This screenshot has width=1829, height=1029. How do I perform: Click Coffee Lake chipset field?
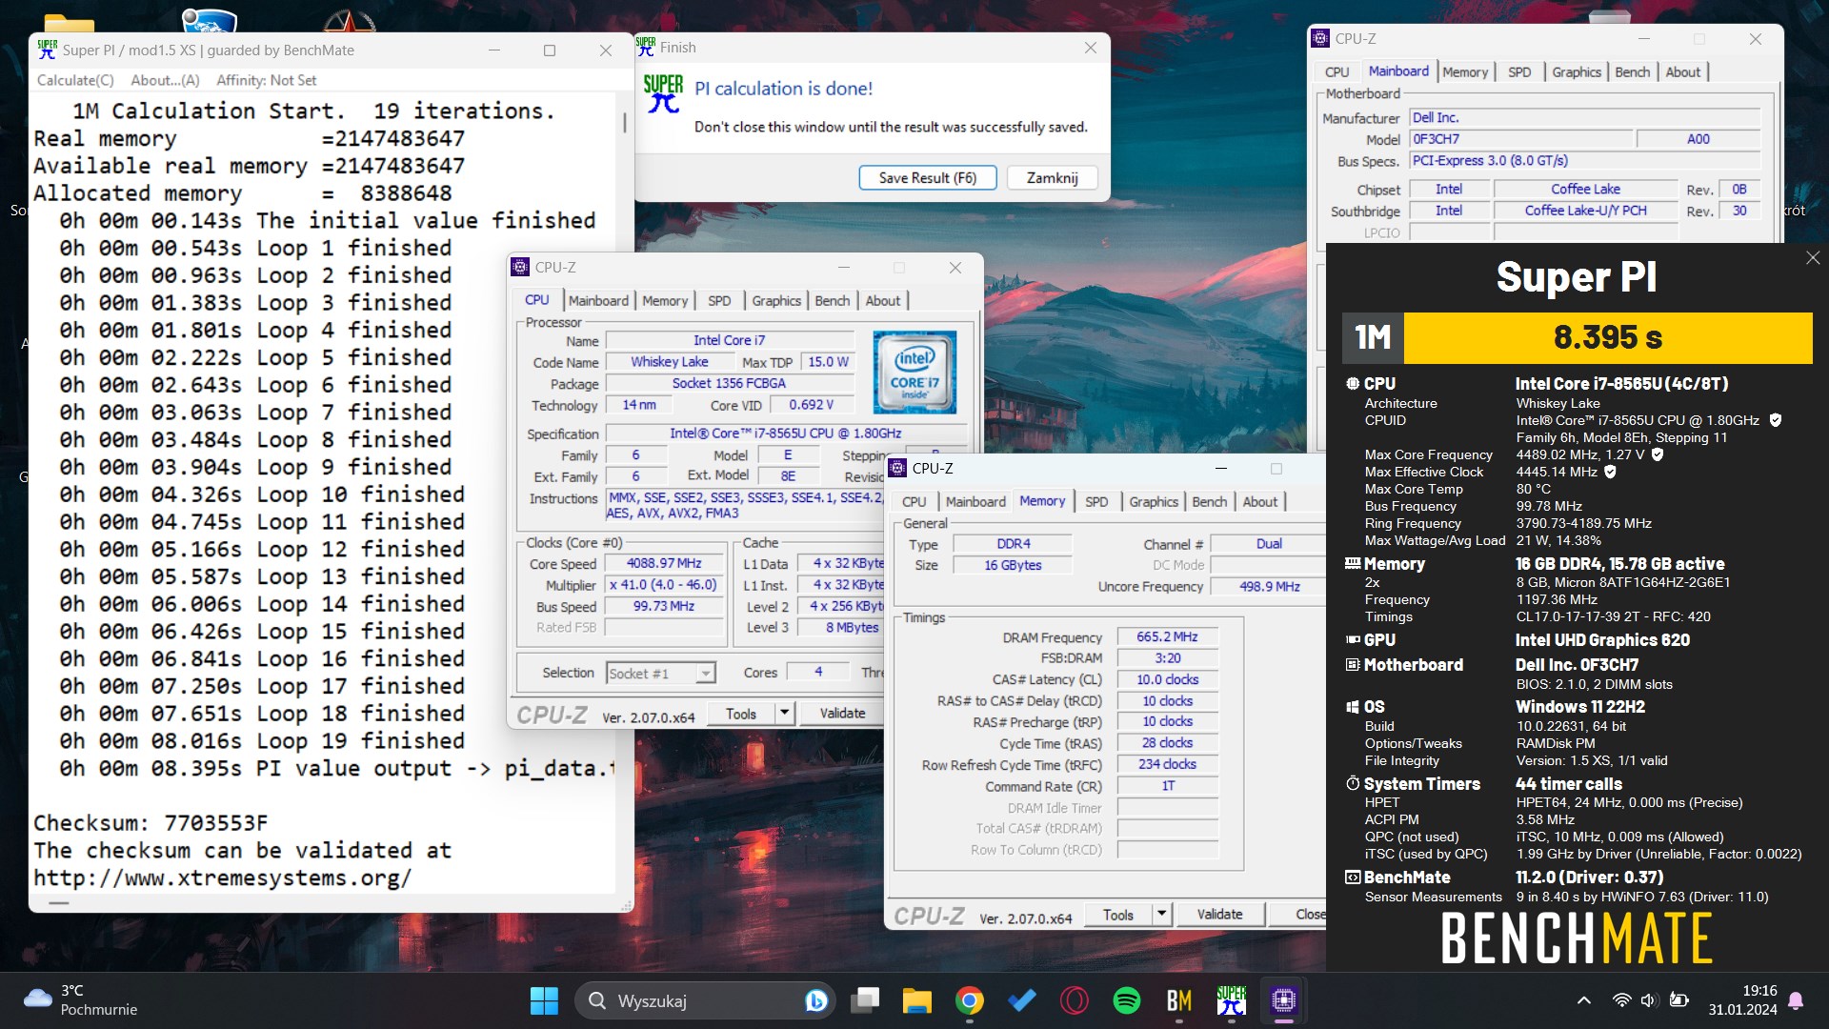coord(1585,189)
